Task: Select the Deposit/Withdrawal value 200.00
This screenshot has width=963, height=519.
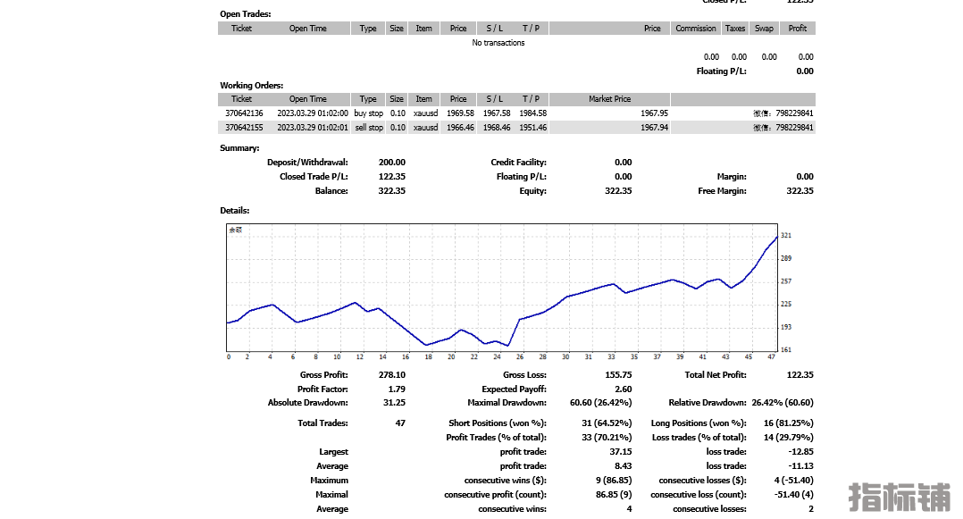Action: pyautogui.click(x=392, y=163)
